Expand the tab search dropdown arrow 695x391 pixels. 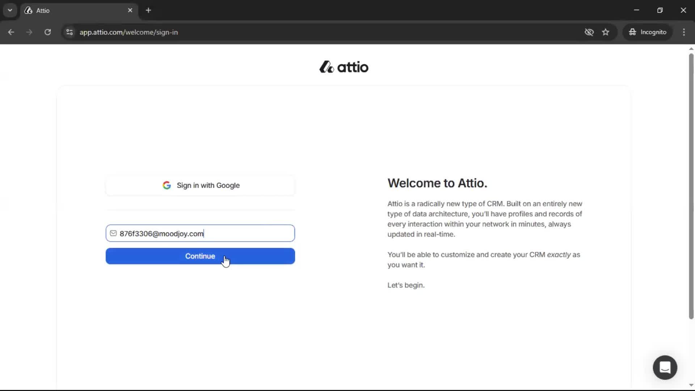10,10
